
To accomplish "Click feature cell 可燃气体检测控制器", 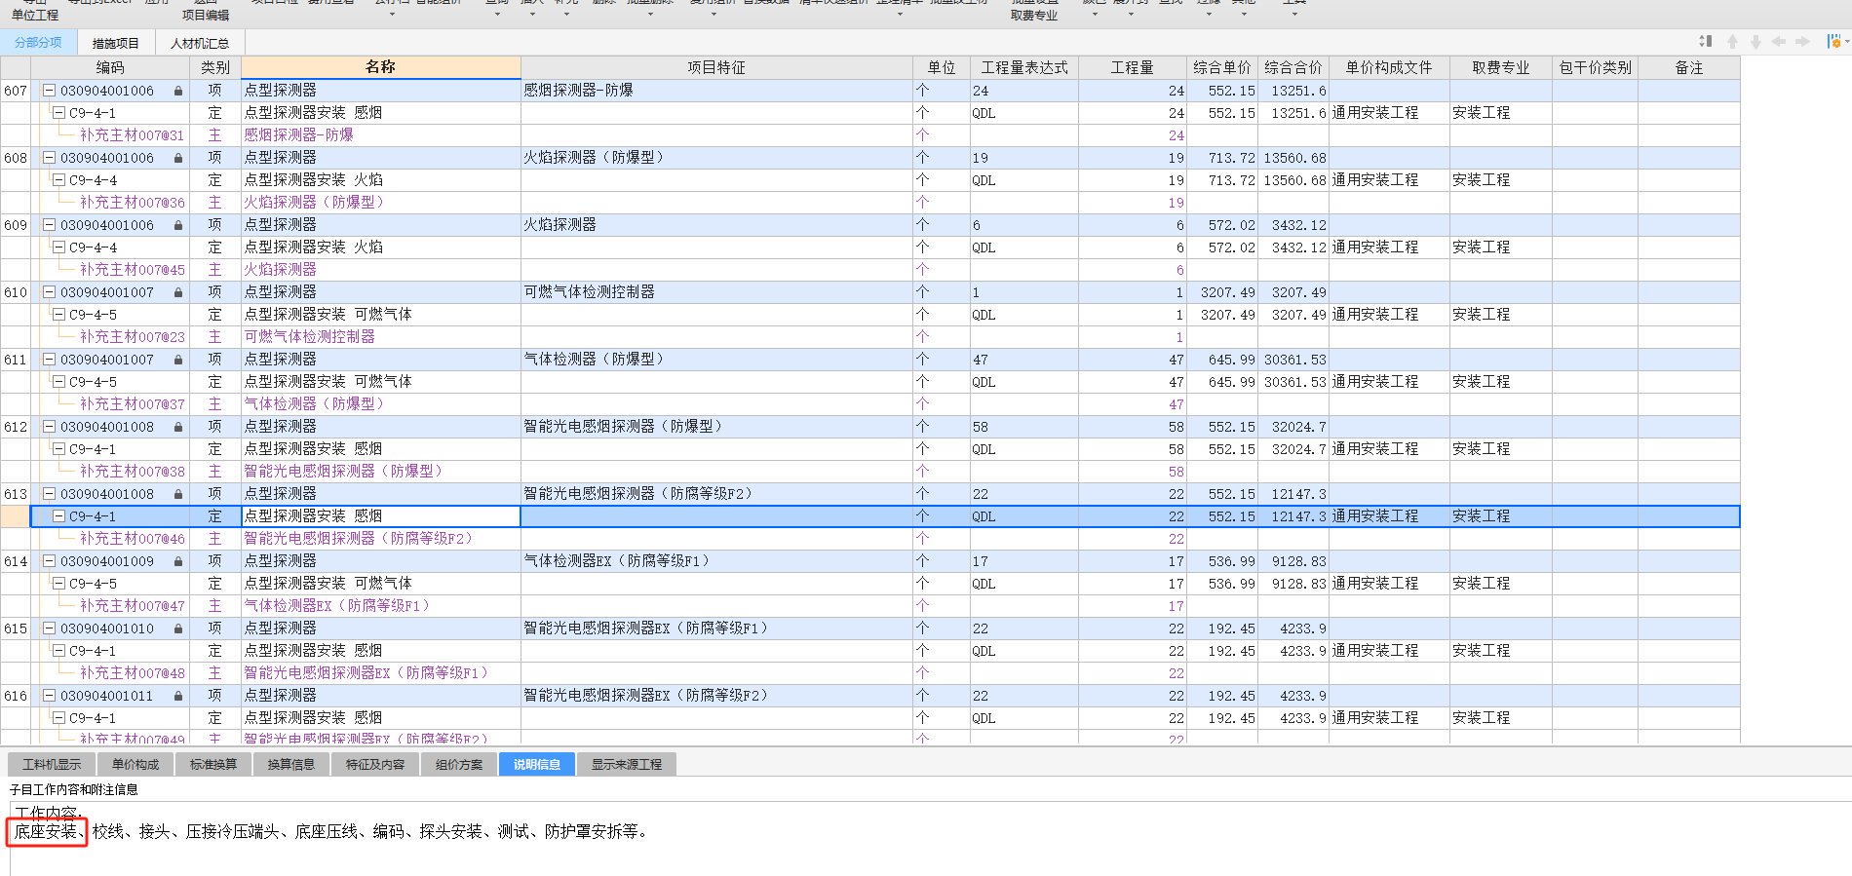I will [x=716, y=292].
